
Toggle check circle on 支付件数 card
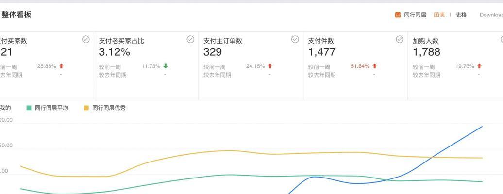pos(400,39)
